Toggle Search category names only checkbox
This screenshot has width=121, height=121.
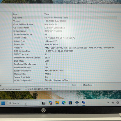(26, 89)
